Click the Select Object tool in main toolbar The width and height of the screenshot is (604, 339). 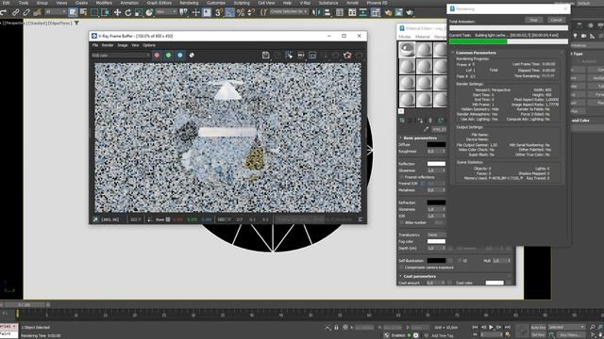(x=73, y=12)
